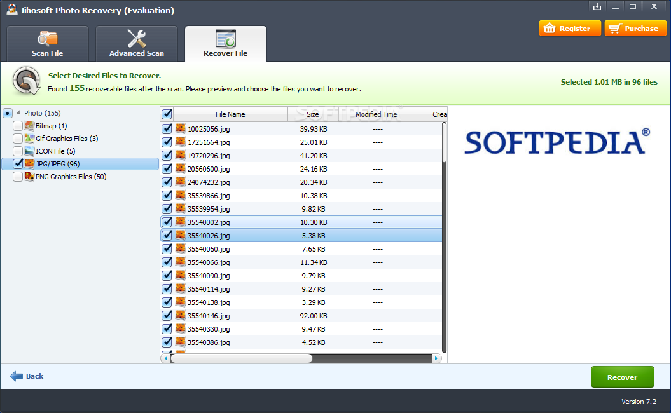Viewport: 671px width, 413px height.
Task: Click the image icon beside 35540114.jpg
Action: pyautogui.click(x=181, y=288)
